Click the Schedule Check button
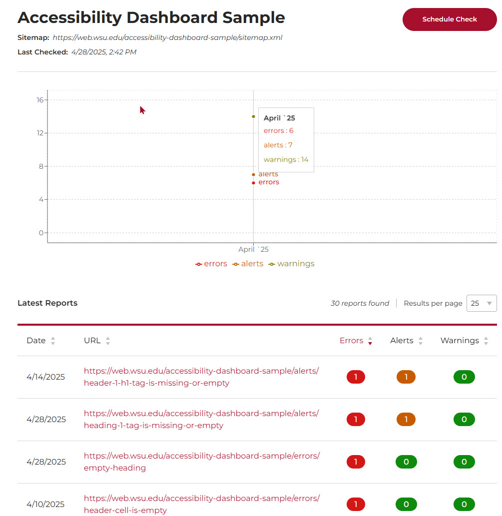Viewport: 502px width, 516px height. [449, 19]
